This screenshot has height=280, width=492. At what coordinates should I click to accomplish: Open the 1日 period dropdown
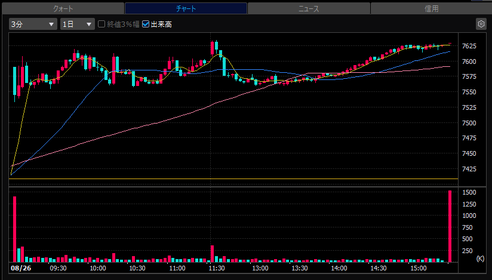pyautogui.click(x=78, y=24)
